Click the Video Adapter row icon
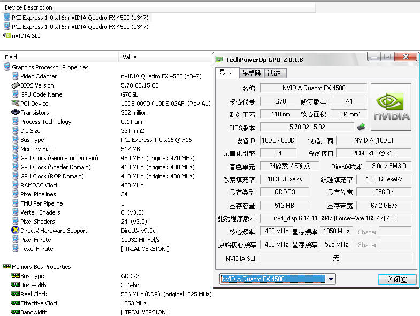Screen dimensions: 420x316 tap(16, 76)
